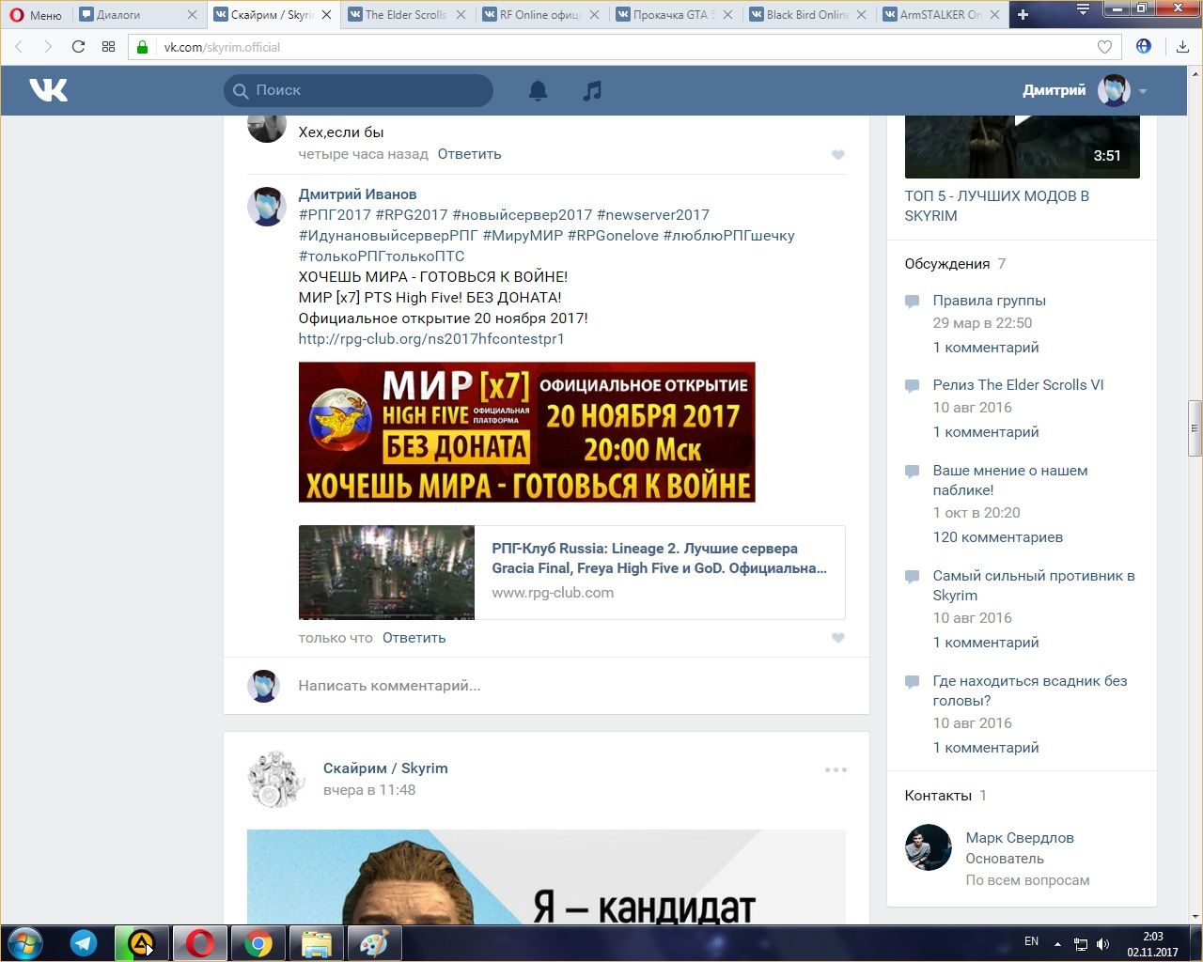Expand the Дмитрий profile dropdown menu
This screenshot has width=1203, height=962.
click(1143, 91)
